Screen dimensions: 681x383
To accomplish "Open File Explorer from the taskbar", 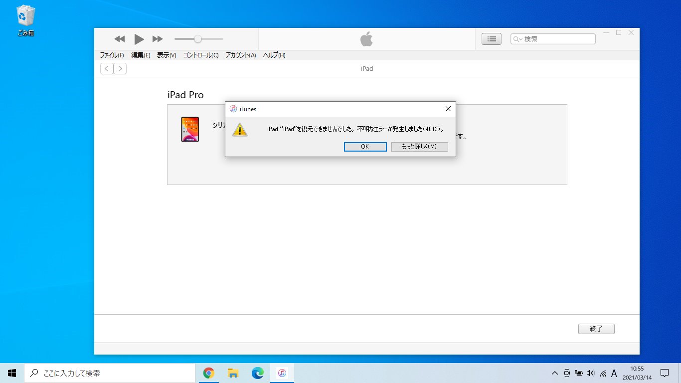I will [233, 373].
